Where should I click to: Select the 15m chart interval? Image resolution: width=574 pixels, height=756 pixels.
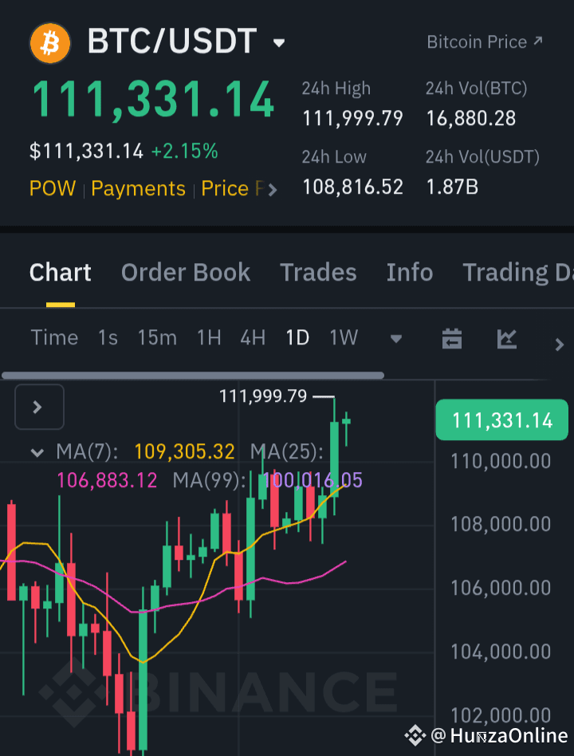point(157,337)
